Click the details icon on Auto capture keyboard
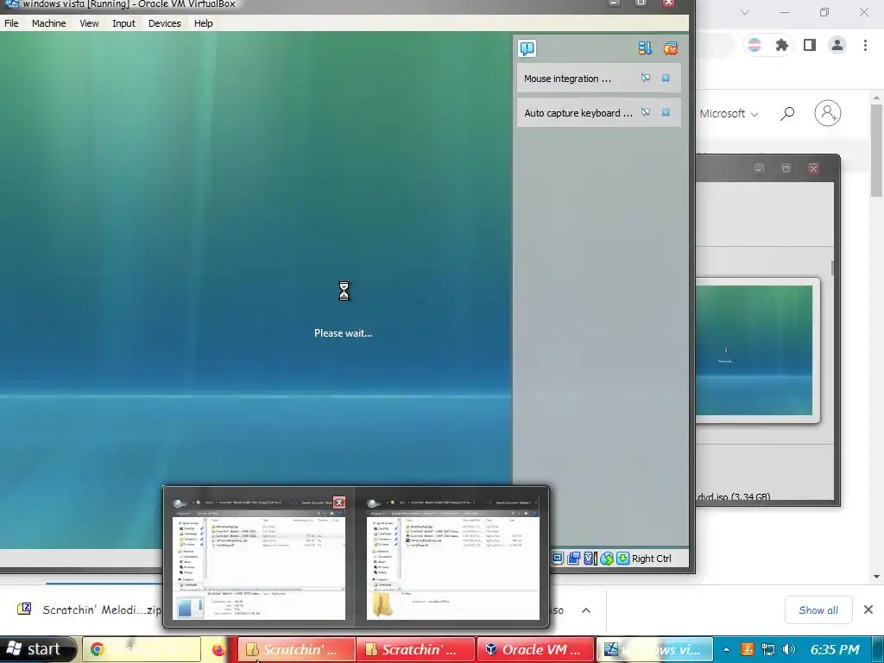This screenshot has width=884, height=663. [x=646, y=112]
